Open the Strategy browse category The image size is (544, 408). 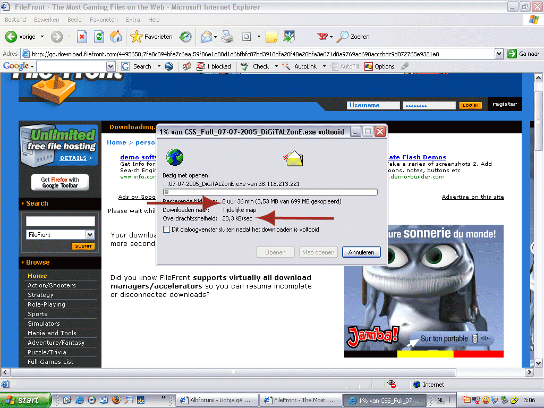(40, 295)
